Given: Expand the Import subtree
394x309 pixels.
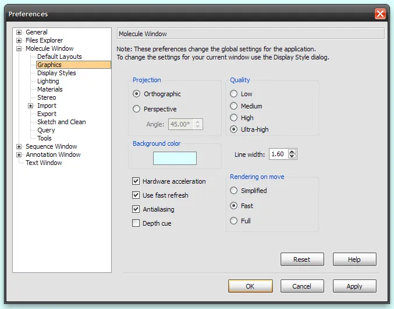Looking at the screenshot, I should point(31,106).
